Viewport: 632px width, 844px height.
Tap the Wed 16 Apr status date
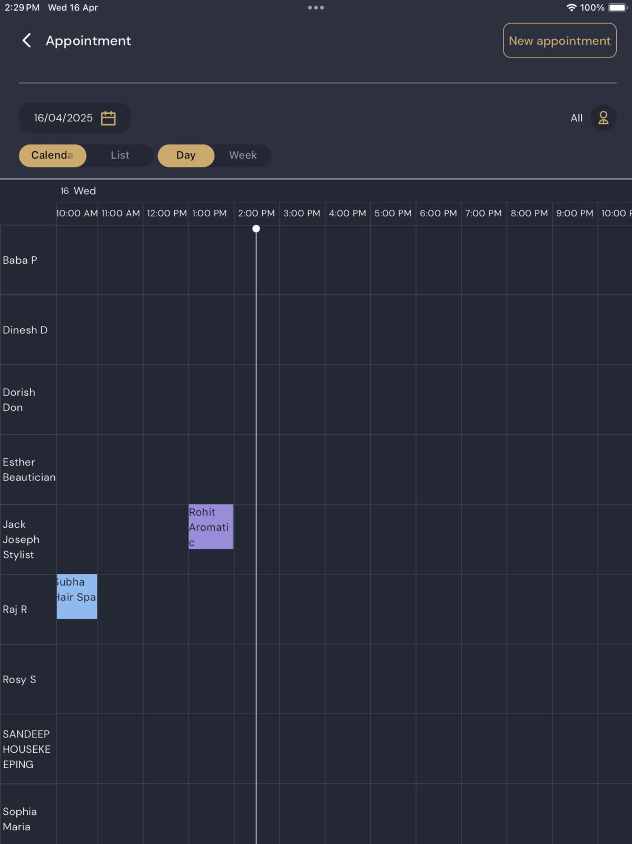[73, 8]
